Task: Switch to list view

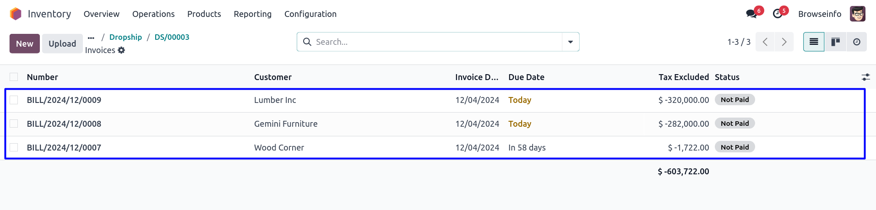Action: click(814, 42)
